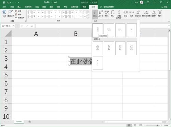The image size is (171, 127).
Task: Click the user account avatar
Action: (x=142, y=2)
